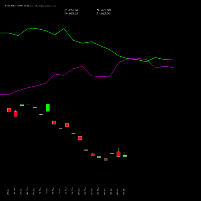The height and width of the screenshot is (201, 201).
Task: Click the BANKNIFTY PE Options Chart title
Action: pos(31,6)
